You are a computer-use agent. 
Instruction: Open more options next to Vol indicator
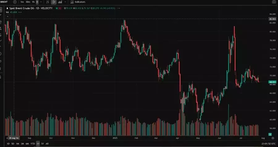20,12
